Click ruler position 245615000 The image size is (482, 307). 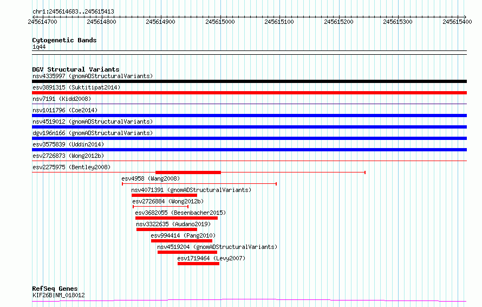pyautogui.click(x=220, y=22)
